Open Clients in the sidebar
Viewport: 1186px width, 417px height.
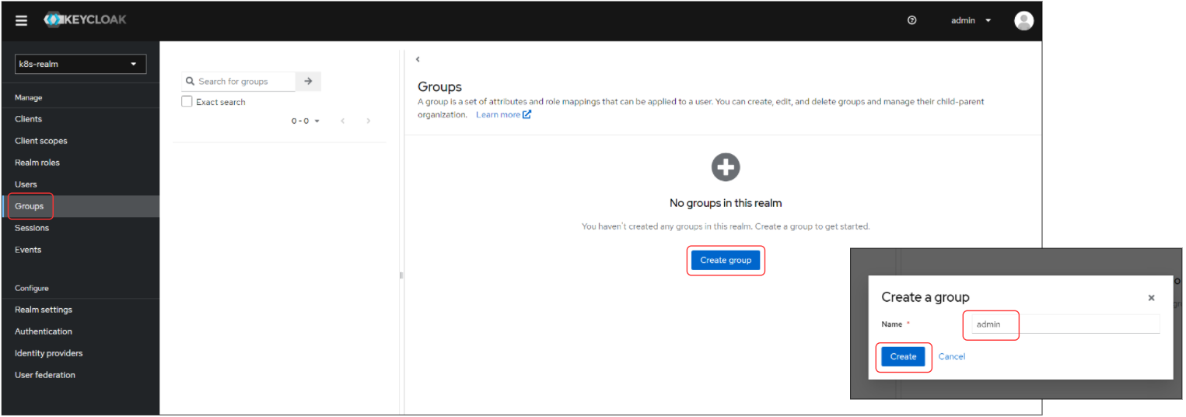(x=80, y=119)
